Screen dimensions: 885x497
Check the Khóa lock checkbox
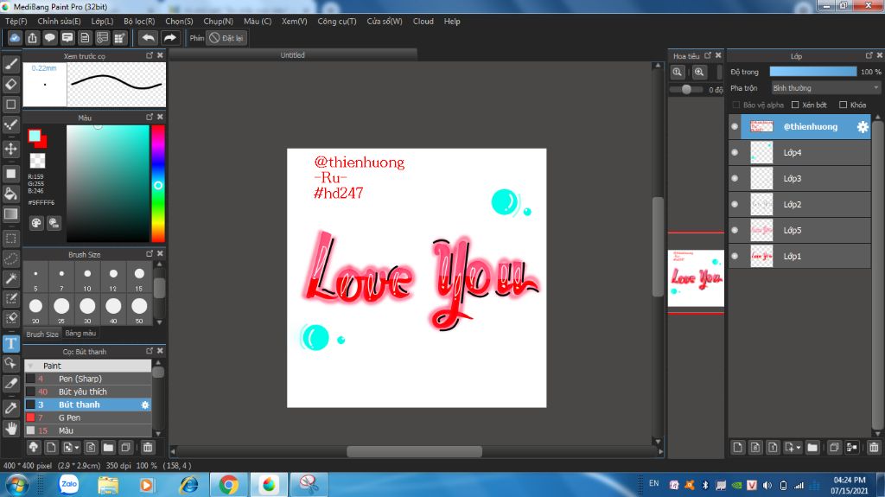pyautogui.click(x=843, y=105)
